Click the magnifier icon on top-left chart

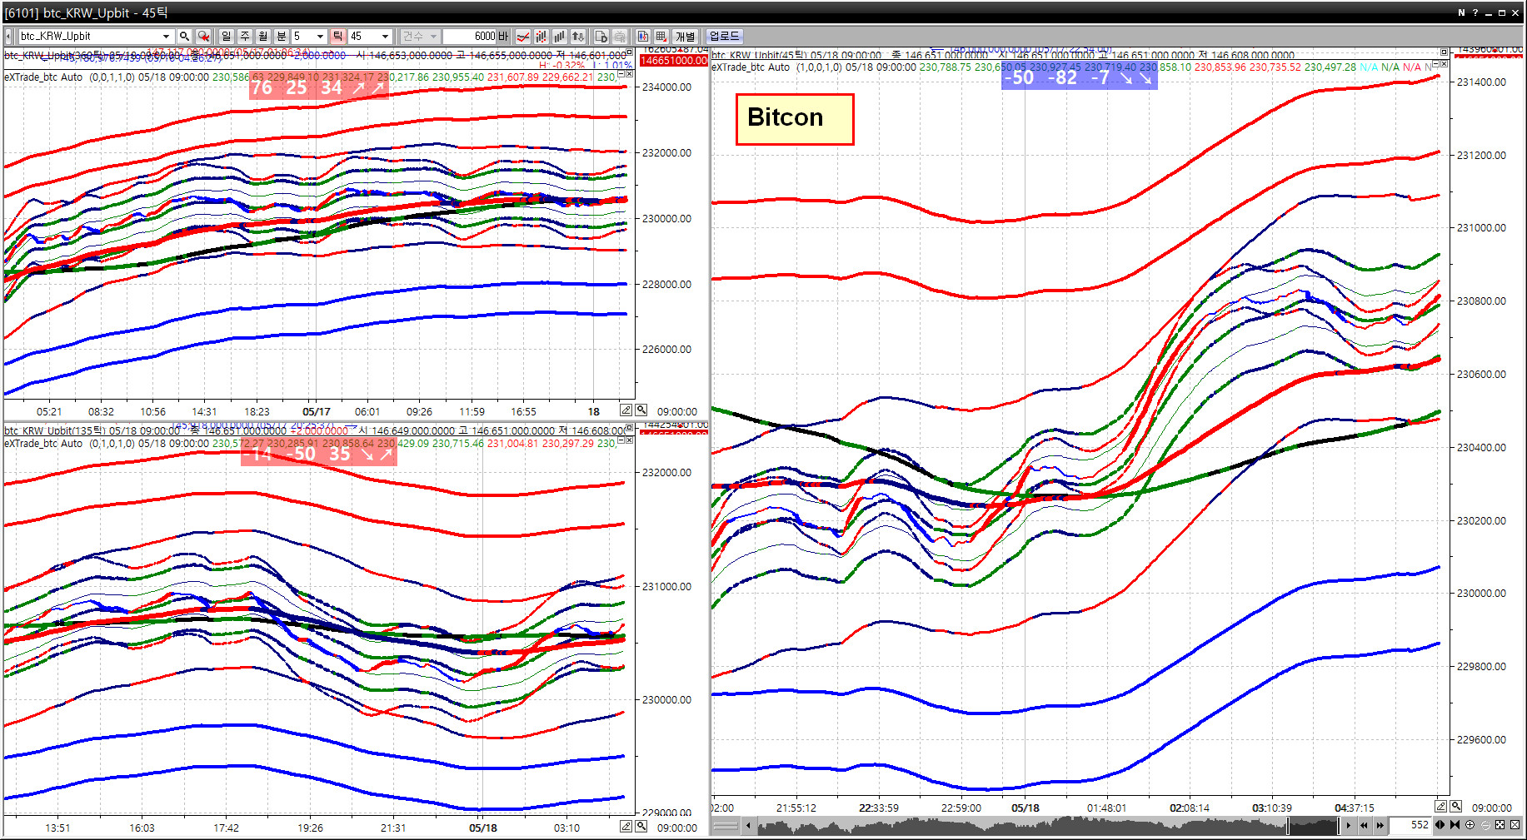641,410
